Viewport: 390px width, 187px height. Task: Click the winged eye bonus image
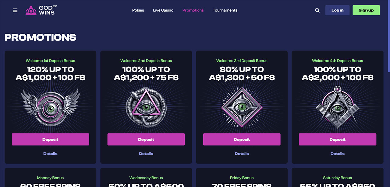point(51,107)
